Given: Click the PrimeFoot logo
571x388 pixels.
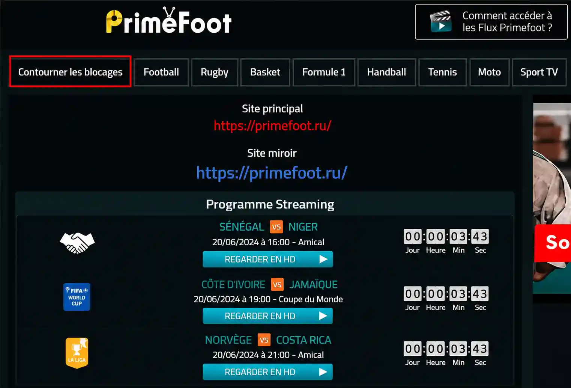Looking at the screenshot, I should coord(169,20).
